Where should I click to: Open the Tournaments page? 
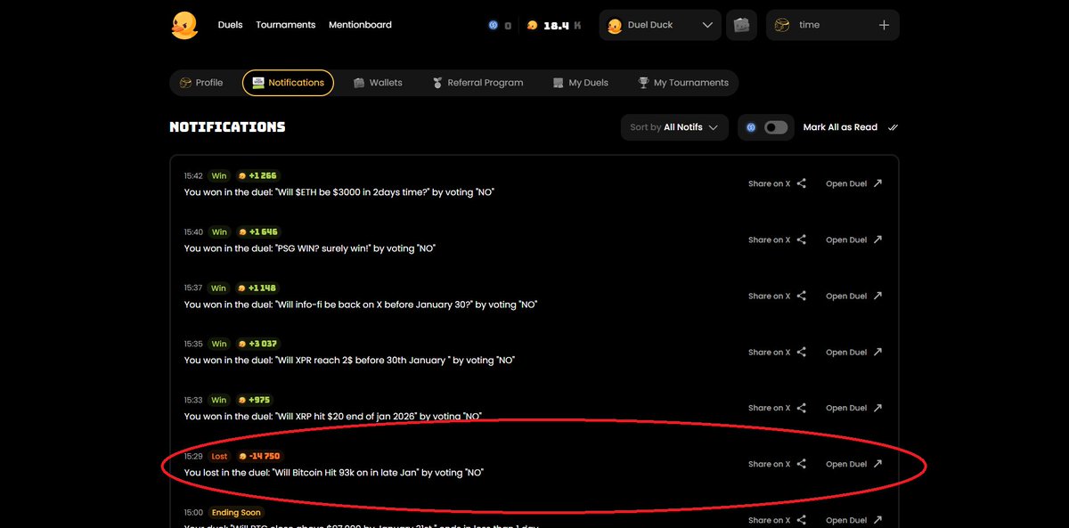(x=285, y=25)
